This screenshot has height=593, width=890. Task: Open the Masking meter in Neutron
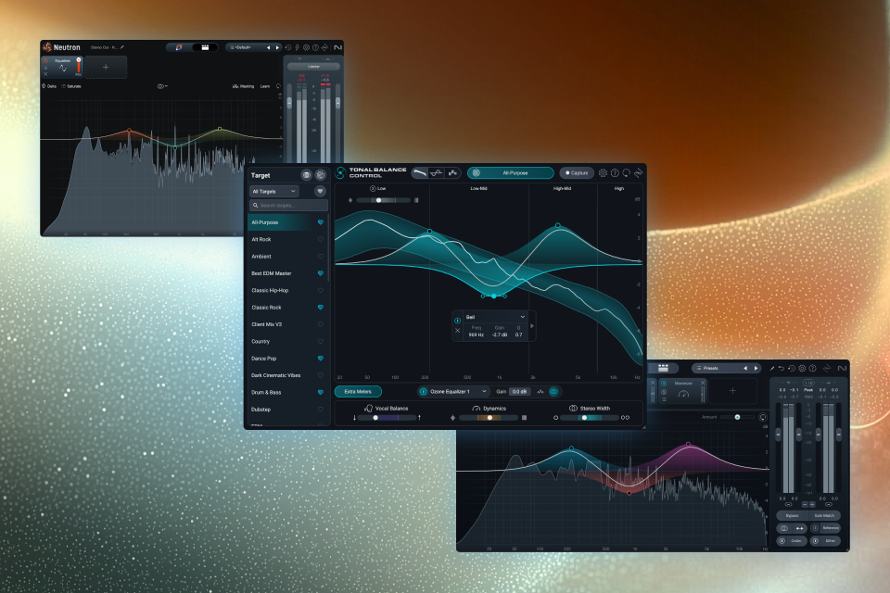tap(243, 86)
